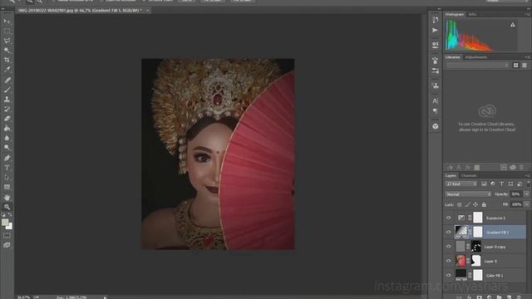Viewport: 532px width, 299px height.
Task: Toggle type layer filter
Action: [501, 184]
